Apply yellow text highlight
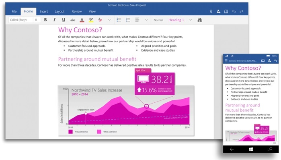Screen dimensions: 281x160 [91, 20]
